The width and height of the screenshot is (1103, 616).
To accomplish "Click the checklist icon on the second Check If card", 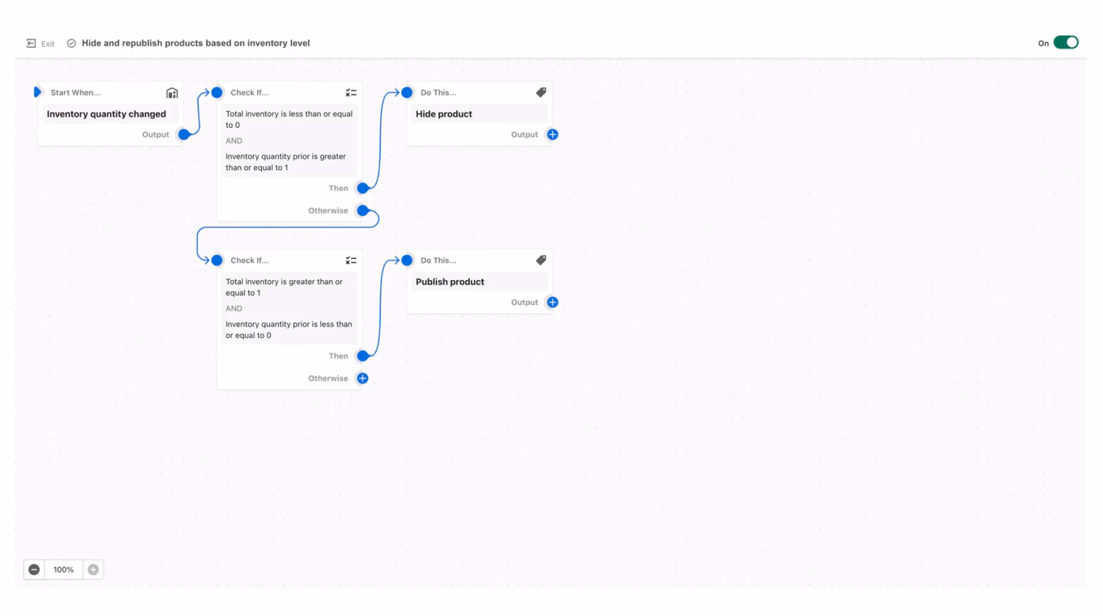I will 350,260.
